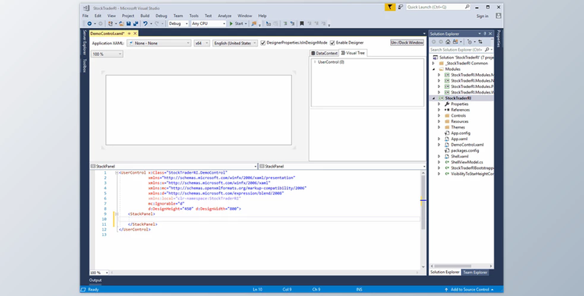Toggle a bookmark with the bookmark icon

tap(301, 23)
